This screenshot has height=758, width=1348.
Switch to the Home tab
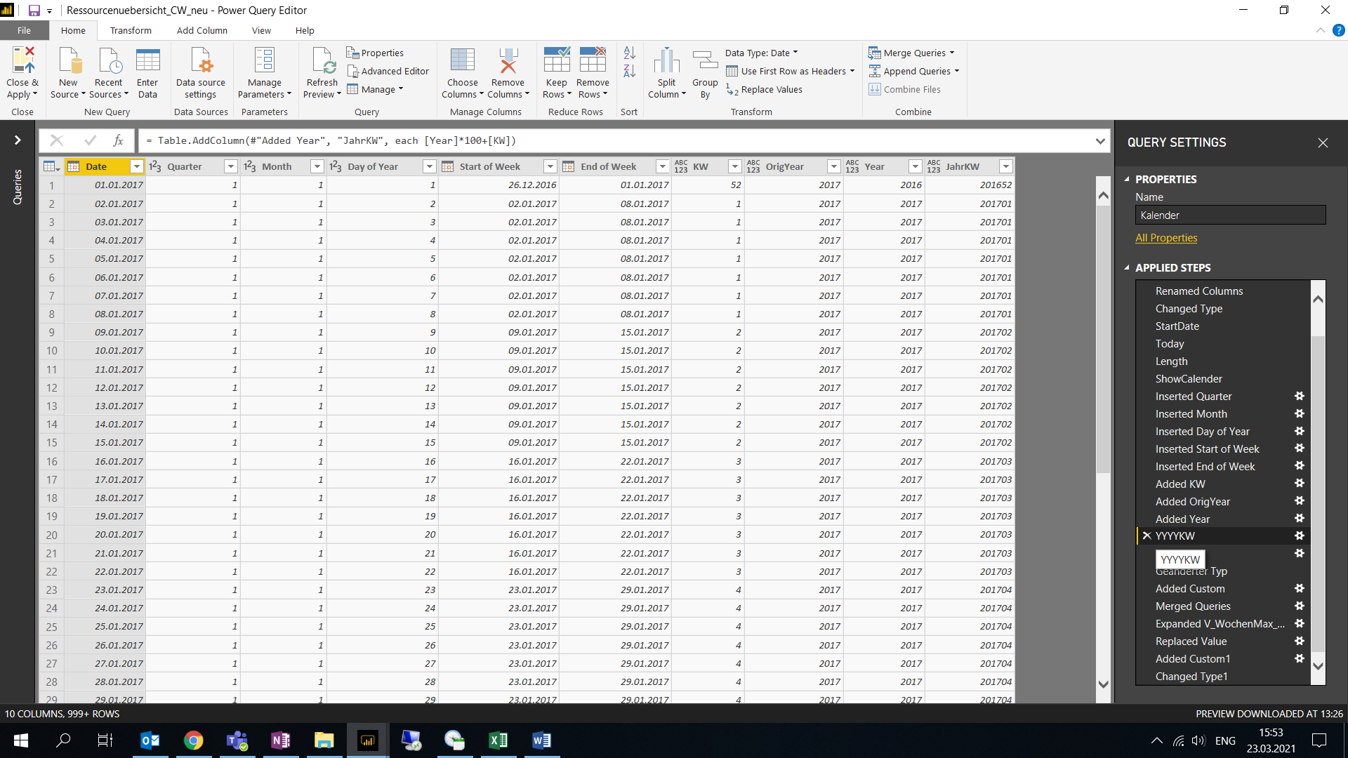pos(73,30)
